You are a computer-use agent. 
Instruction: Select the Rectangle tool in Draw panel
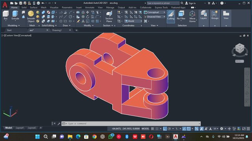(x=65, y=21)
